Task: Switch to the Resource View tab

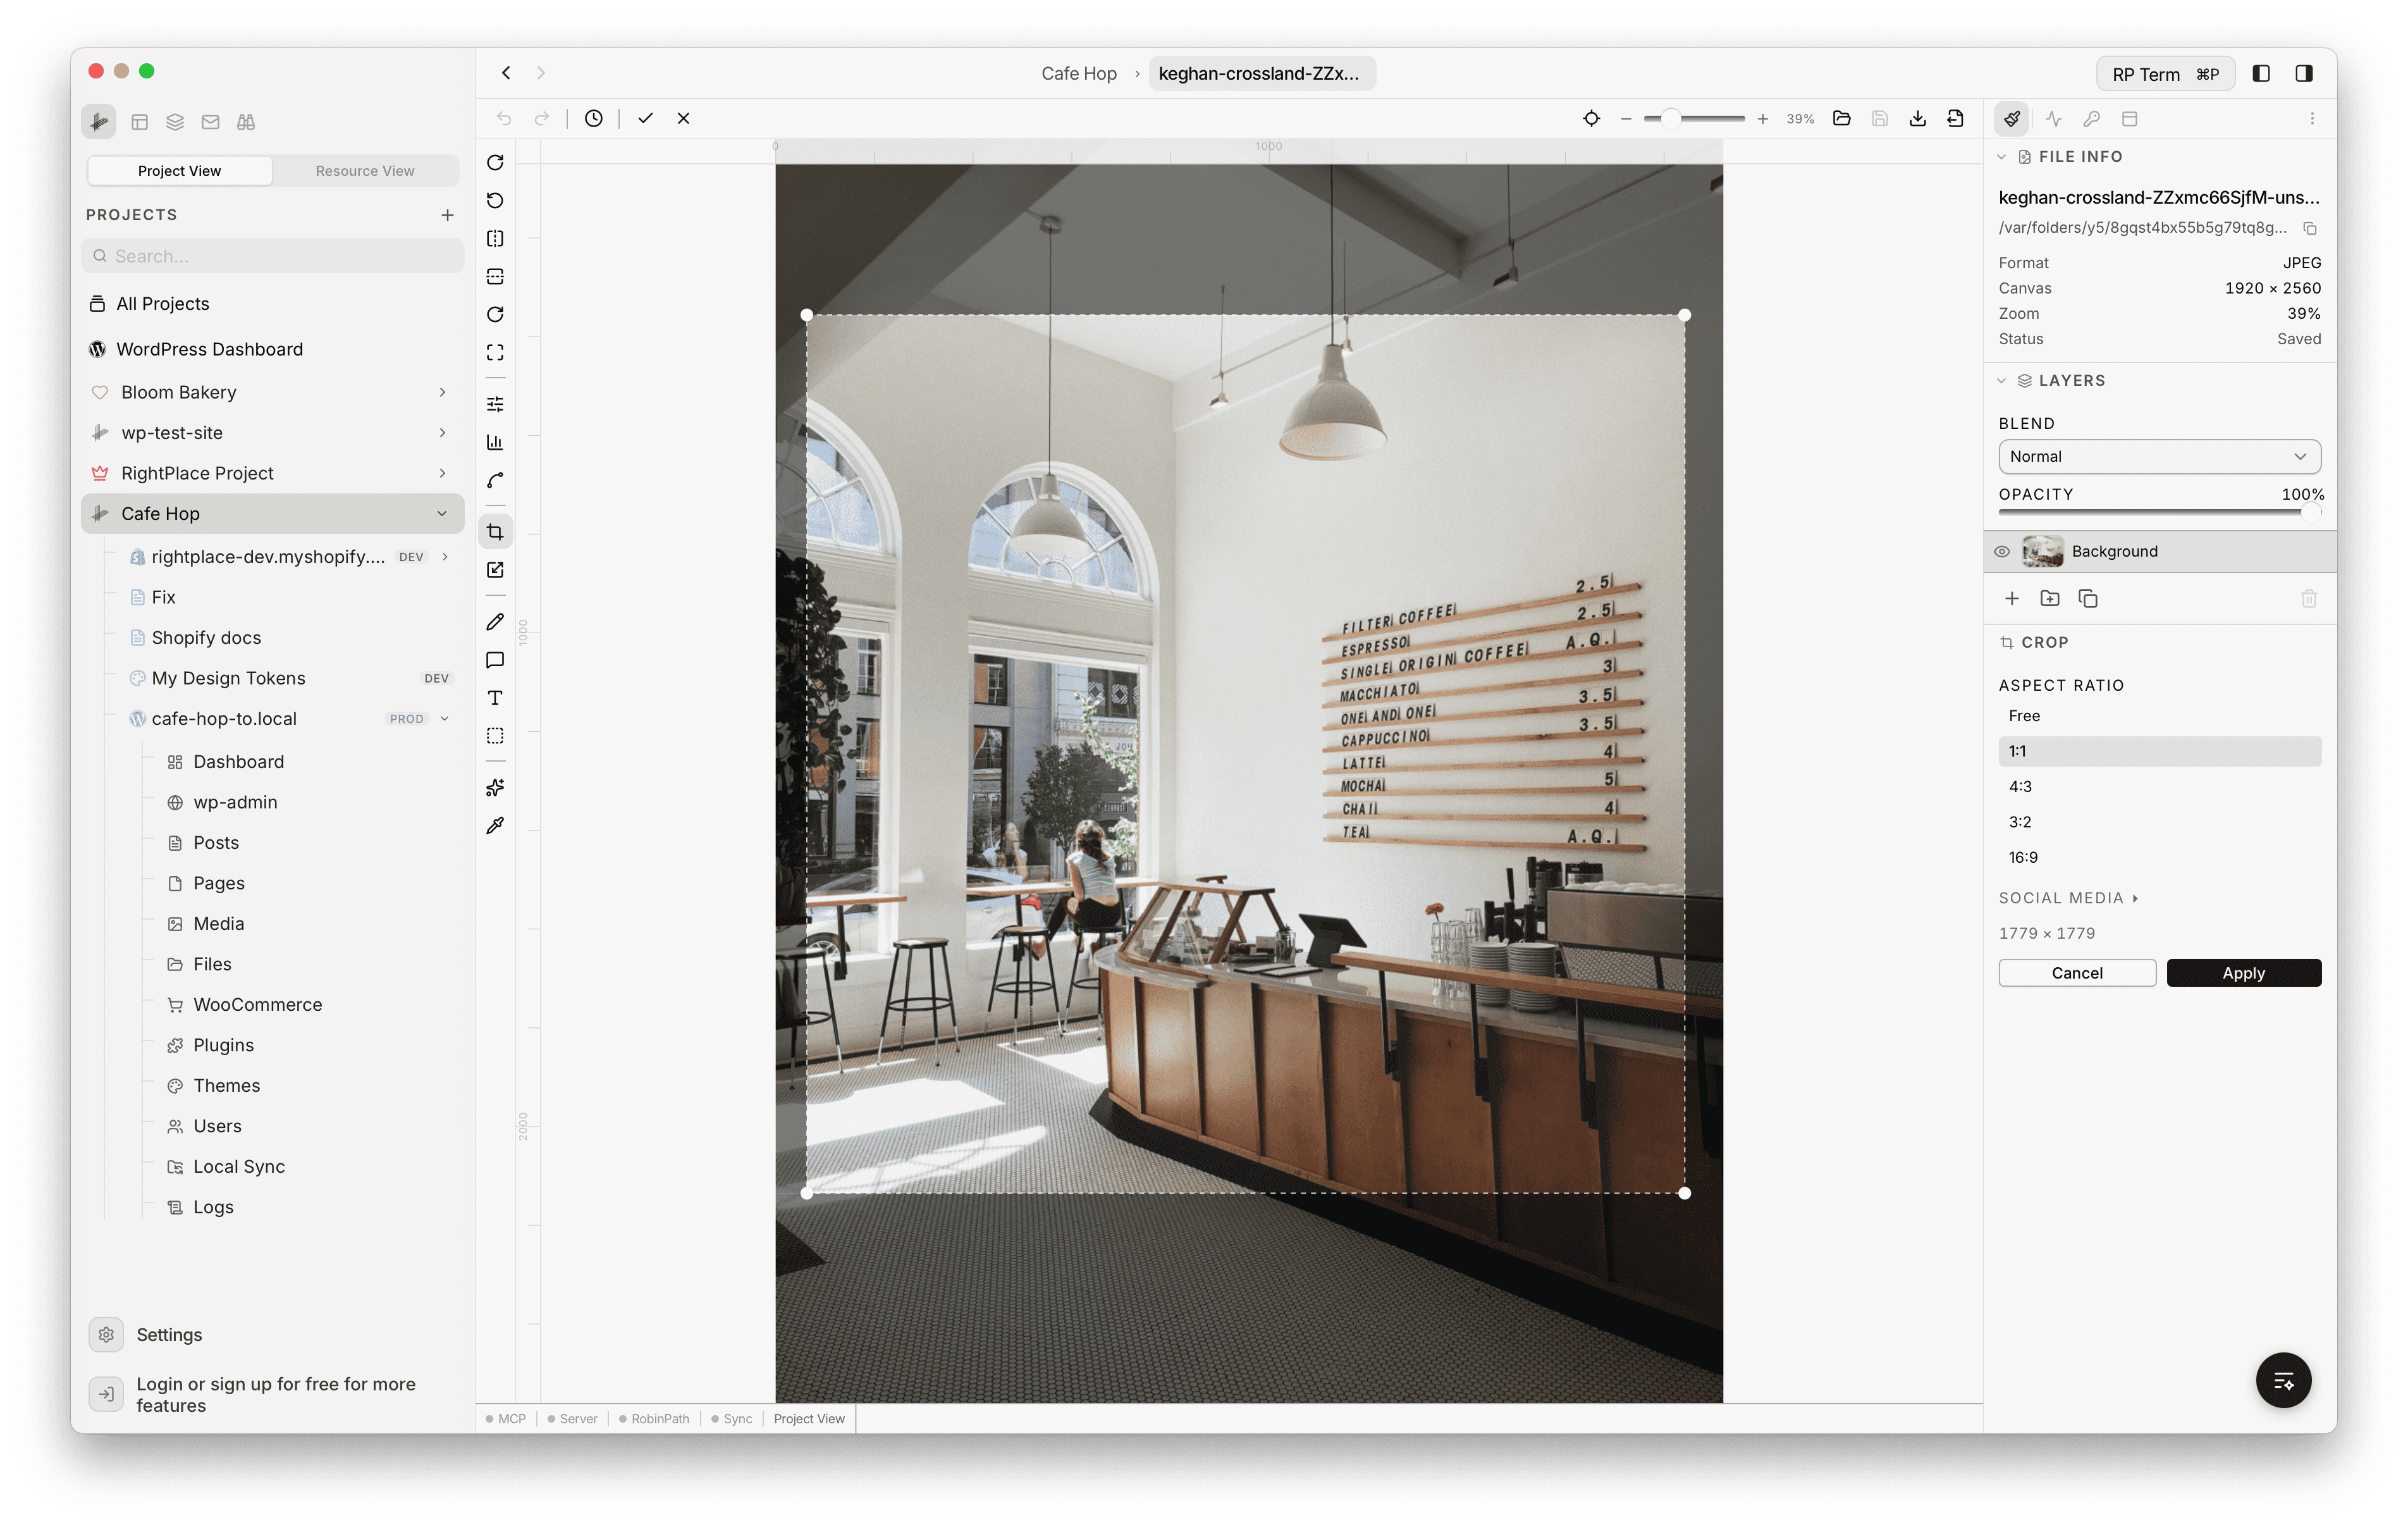Action: 364,170
